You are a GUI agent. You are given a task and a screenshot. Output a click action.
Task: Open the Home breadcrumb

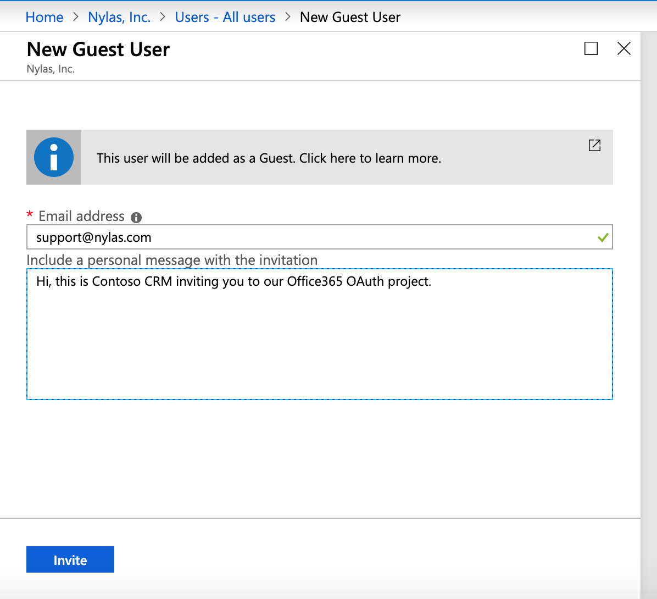click(44, 17)
